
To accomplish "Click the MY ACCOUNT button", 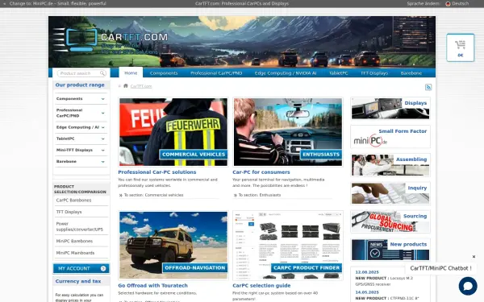I will (81, 268).
